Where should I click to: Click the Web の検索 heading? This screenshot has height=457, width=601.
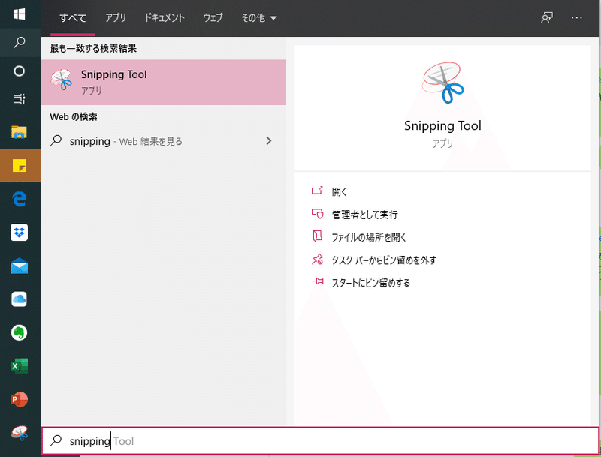pyautogui.click(x=74, y=117)
